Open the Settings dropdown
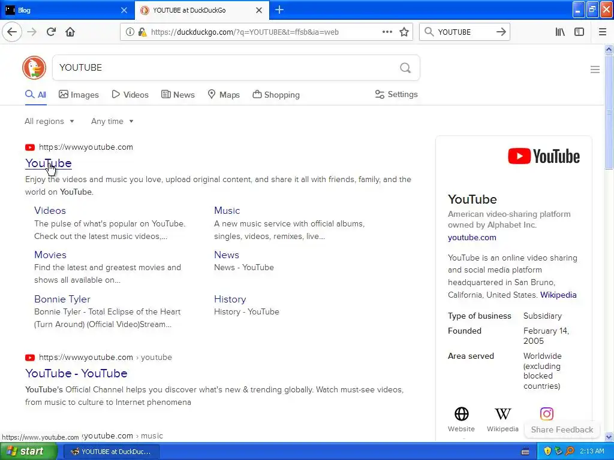 pyautogui.click(x=396, y=94)
